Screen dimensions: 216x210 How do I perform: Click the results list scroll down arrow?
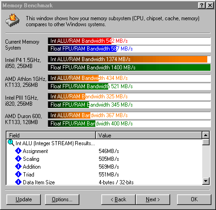click(x=206, y=181)
